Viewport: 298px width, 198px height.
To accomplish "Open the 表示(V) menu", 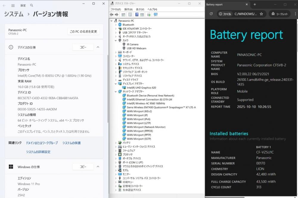I will coord(140,10).
